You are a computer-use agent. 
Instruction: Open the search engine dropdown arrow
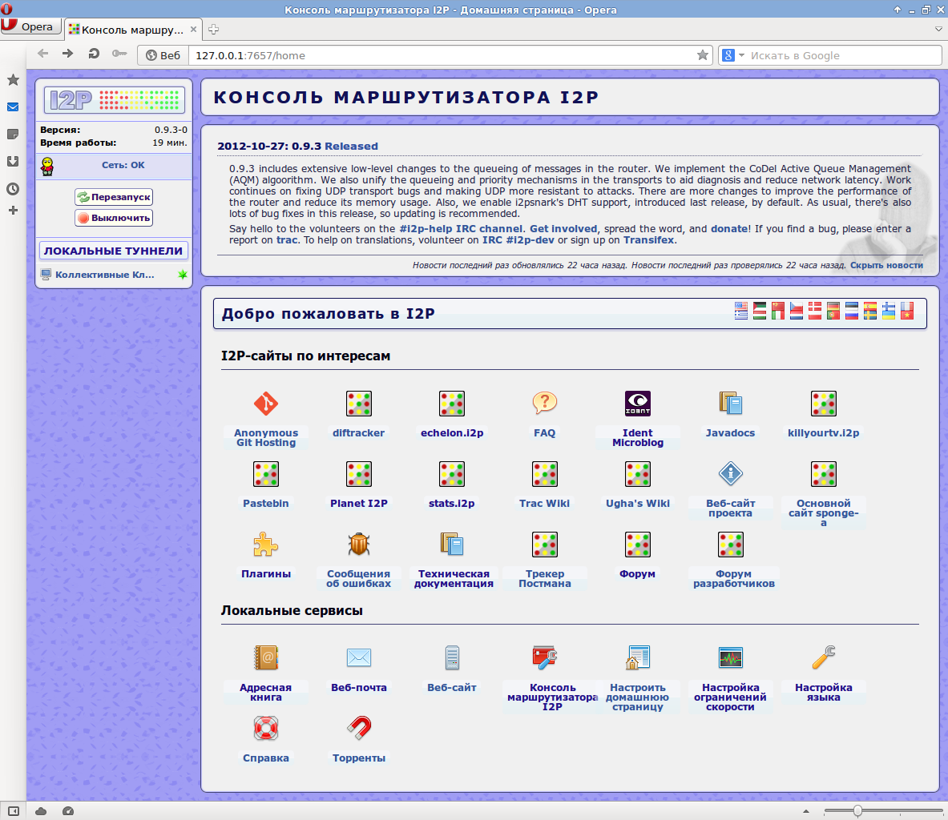click(x=742, y=55)
